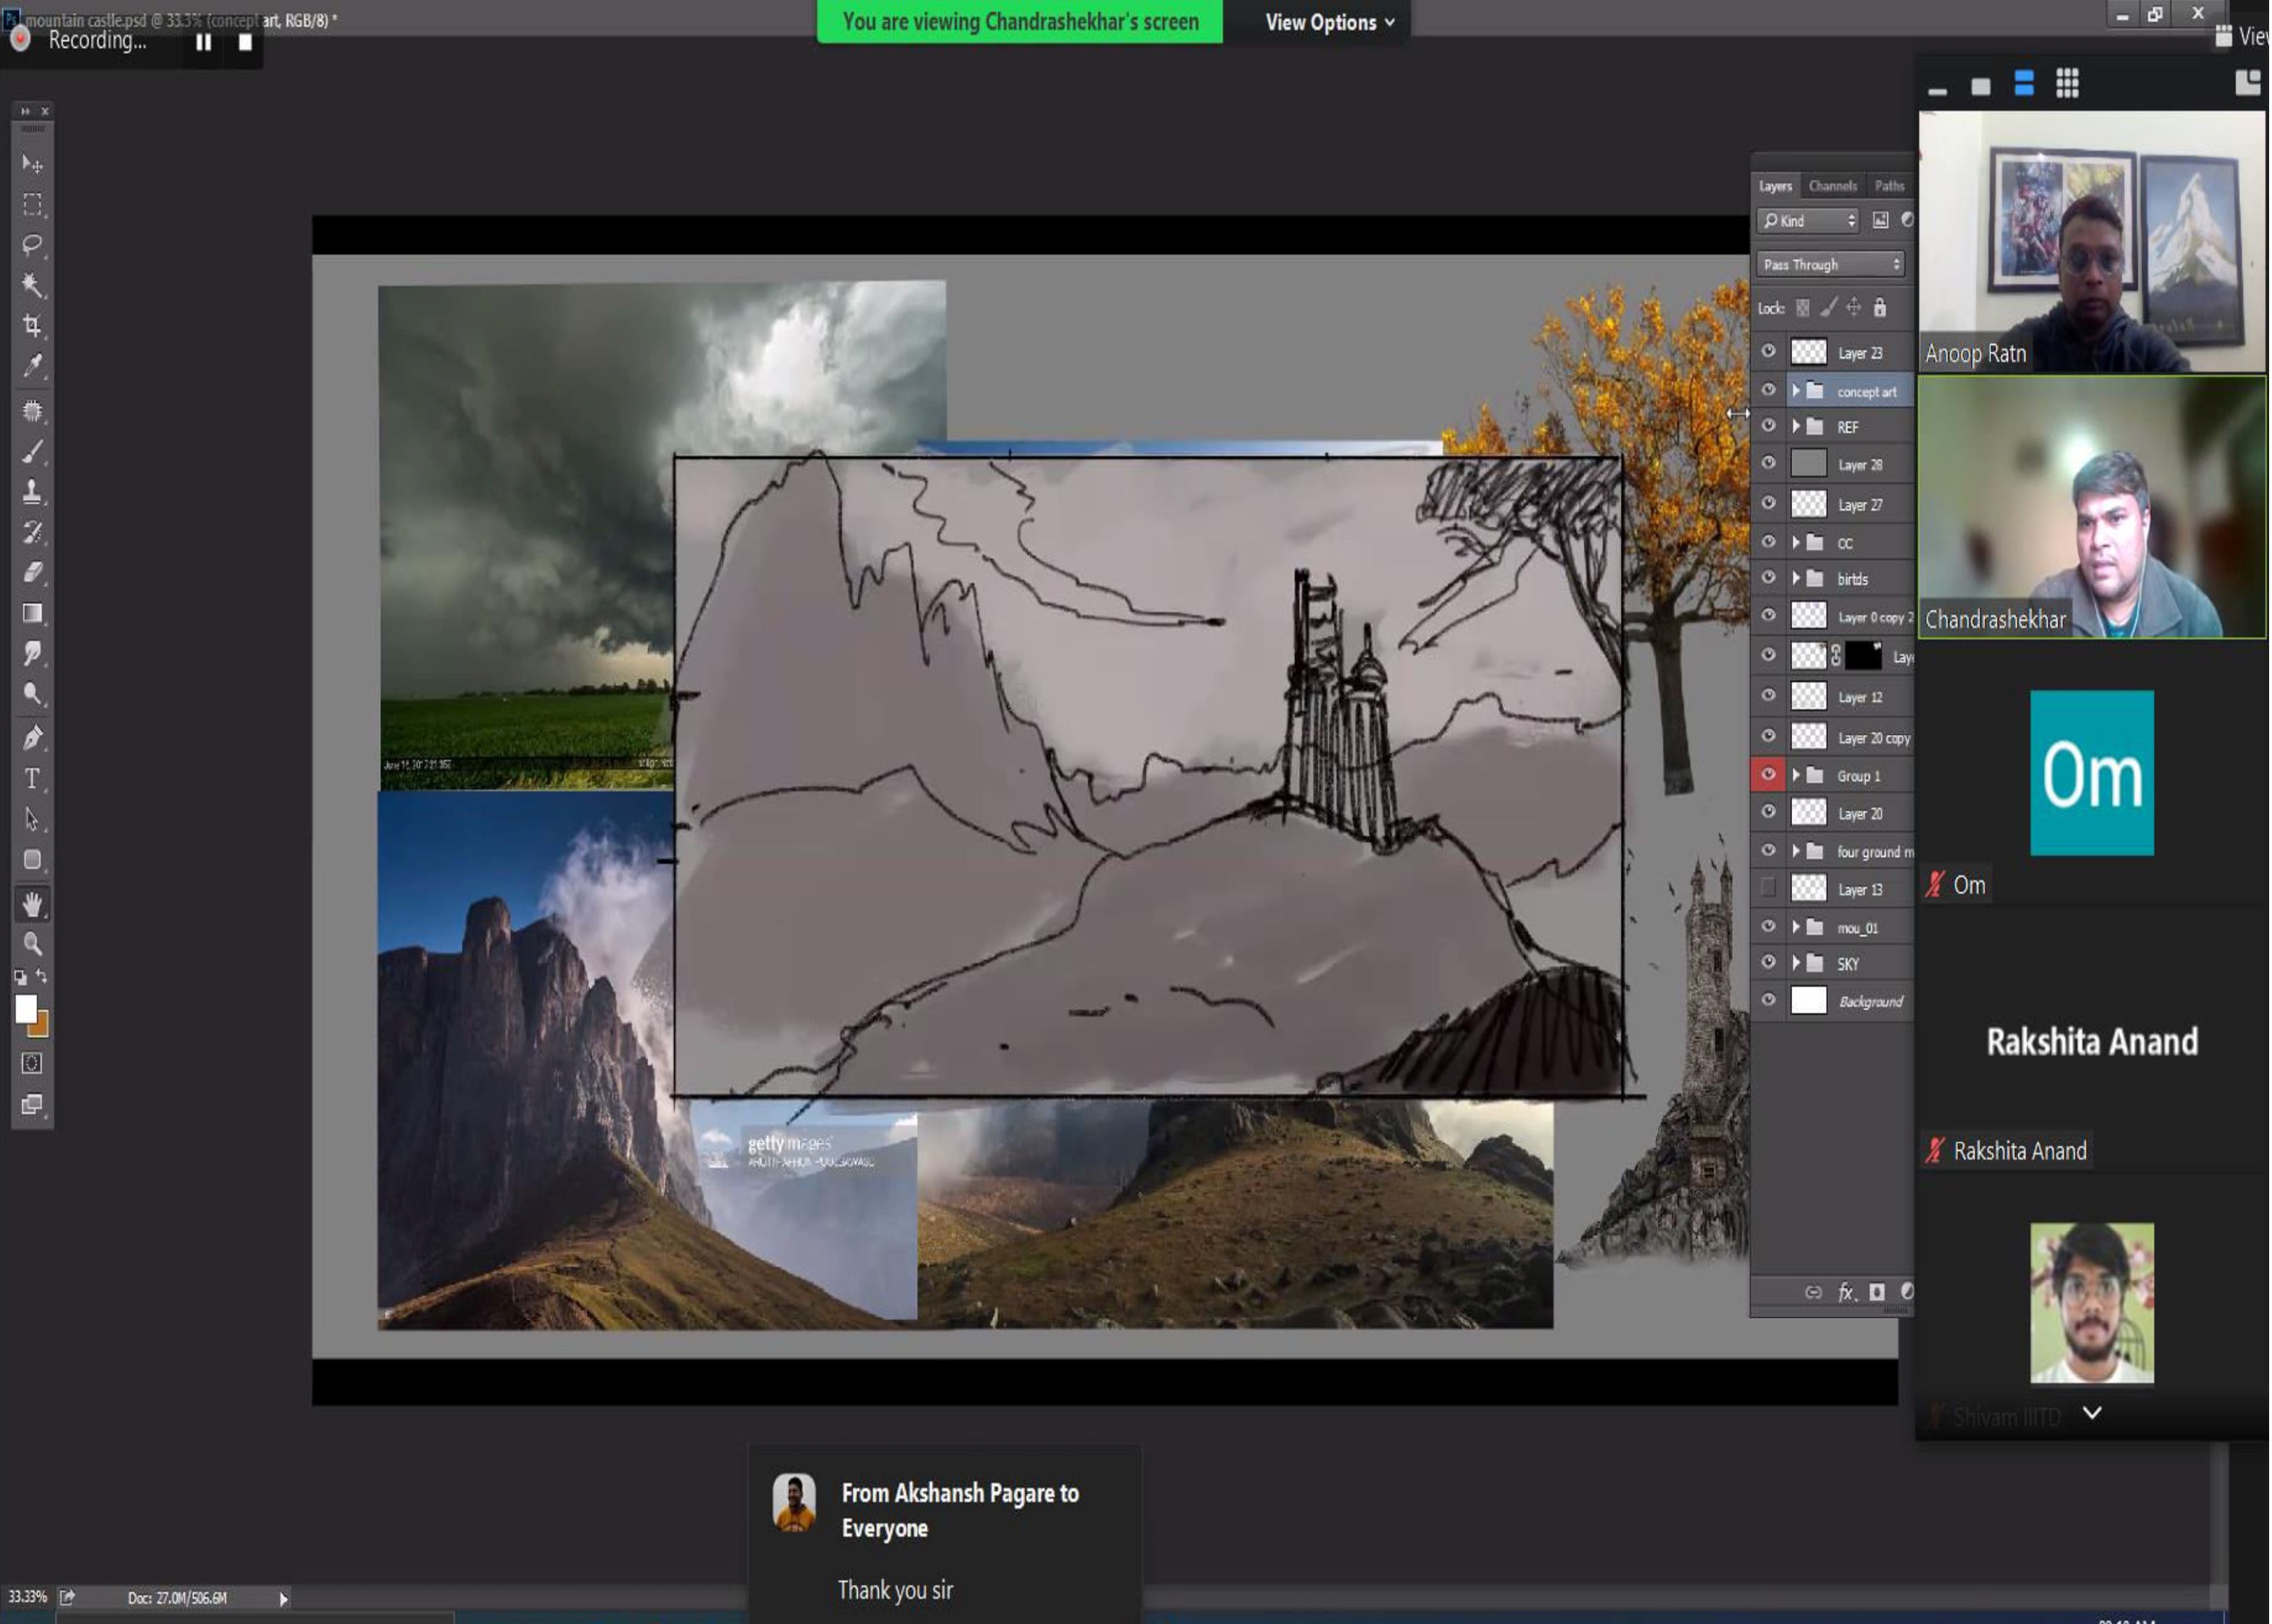
Task: Hide the REF group
Action: pyautogui.click(x=1768, y=426)
